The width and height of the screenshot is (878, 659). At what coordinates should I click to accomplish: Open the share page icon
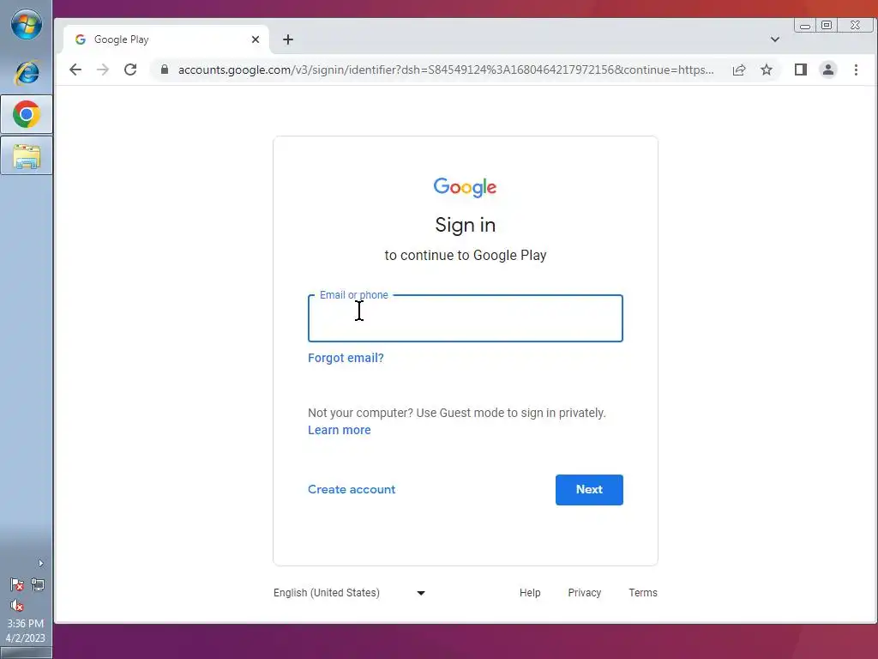(739, 70)
